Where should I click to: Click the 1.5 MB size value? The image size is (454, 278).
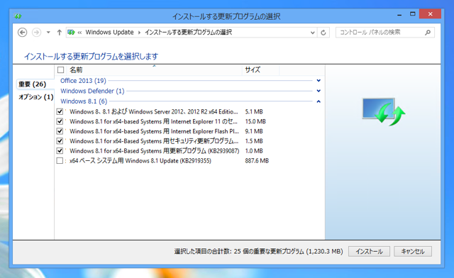(254, 141)
